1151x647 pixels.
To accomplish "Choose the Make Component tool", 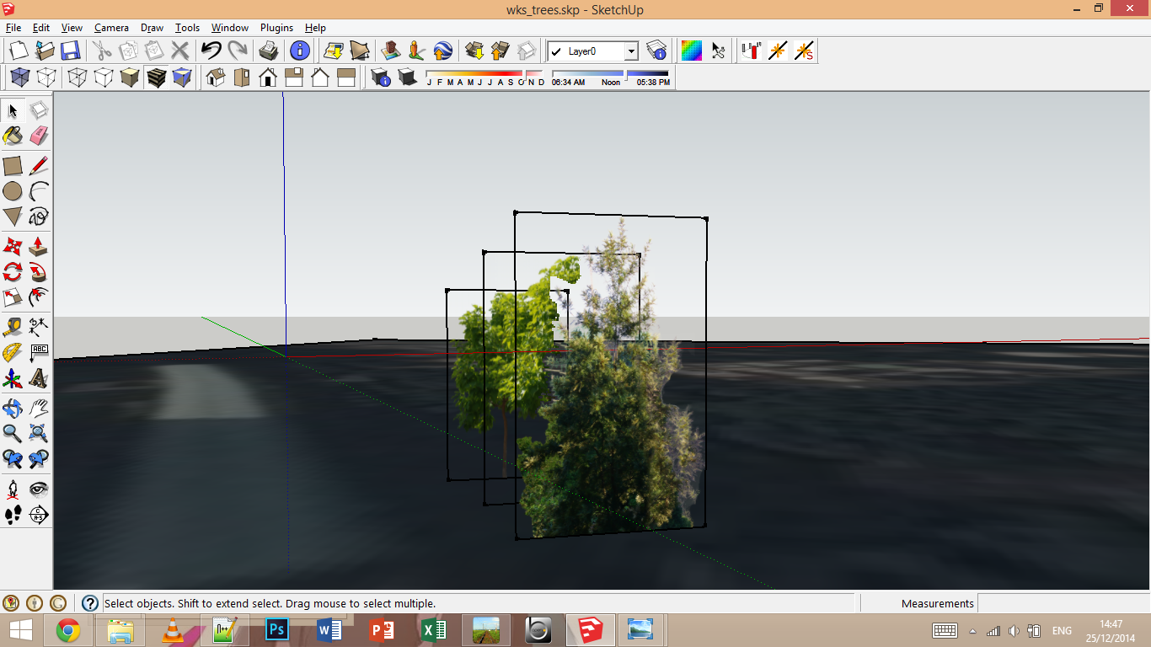I will pos(39,110).
